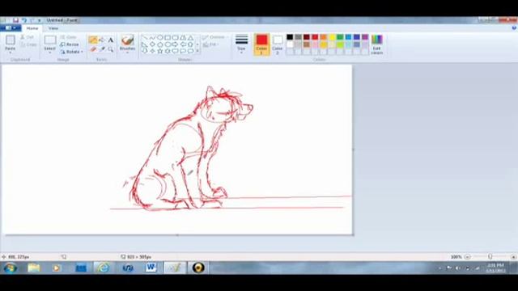Image resolution: width=518 pixels, height=291 pixels.
Task: Select the Color 1 button
Action: point(261,44)
